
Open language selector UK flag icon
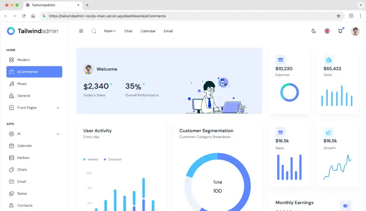[327, 31]
